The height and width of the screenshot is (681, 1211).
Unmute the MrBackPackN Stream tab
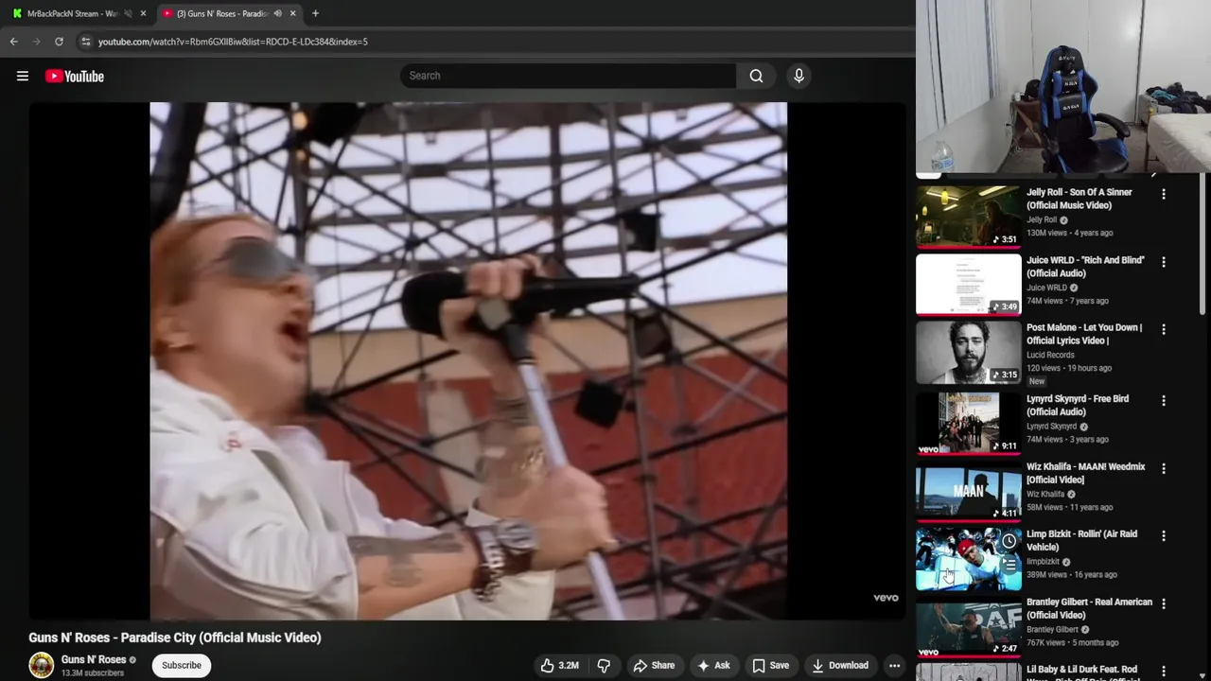pos(128,13)
